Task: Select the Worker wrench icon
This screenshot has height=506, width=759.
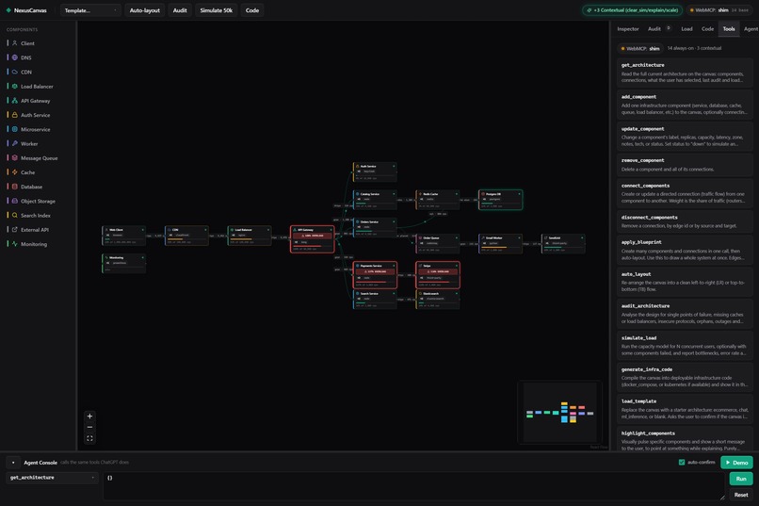Action: tap(14, 143)
